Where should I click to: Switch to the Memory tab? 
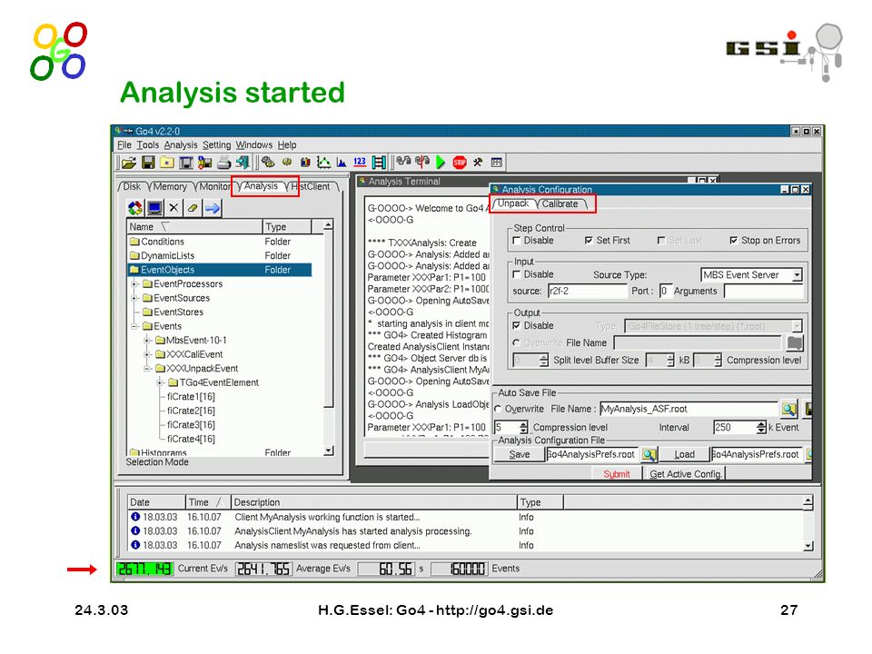point(170,187)
